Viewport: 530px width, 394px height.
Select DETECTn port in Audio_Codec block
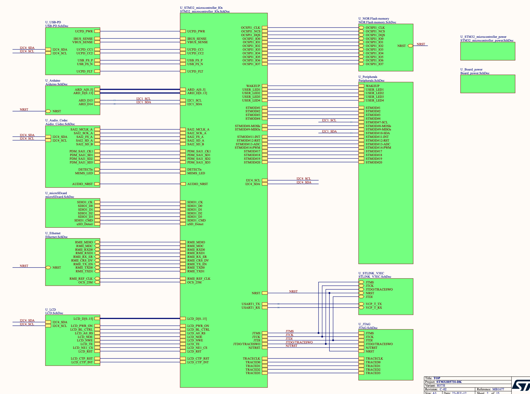(97, 169)
